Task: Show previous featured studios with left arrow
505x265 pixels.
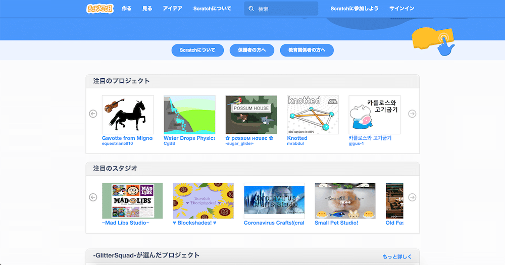Action: tap(93, 197)
